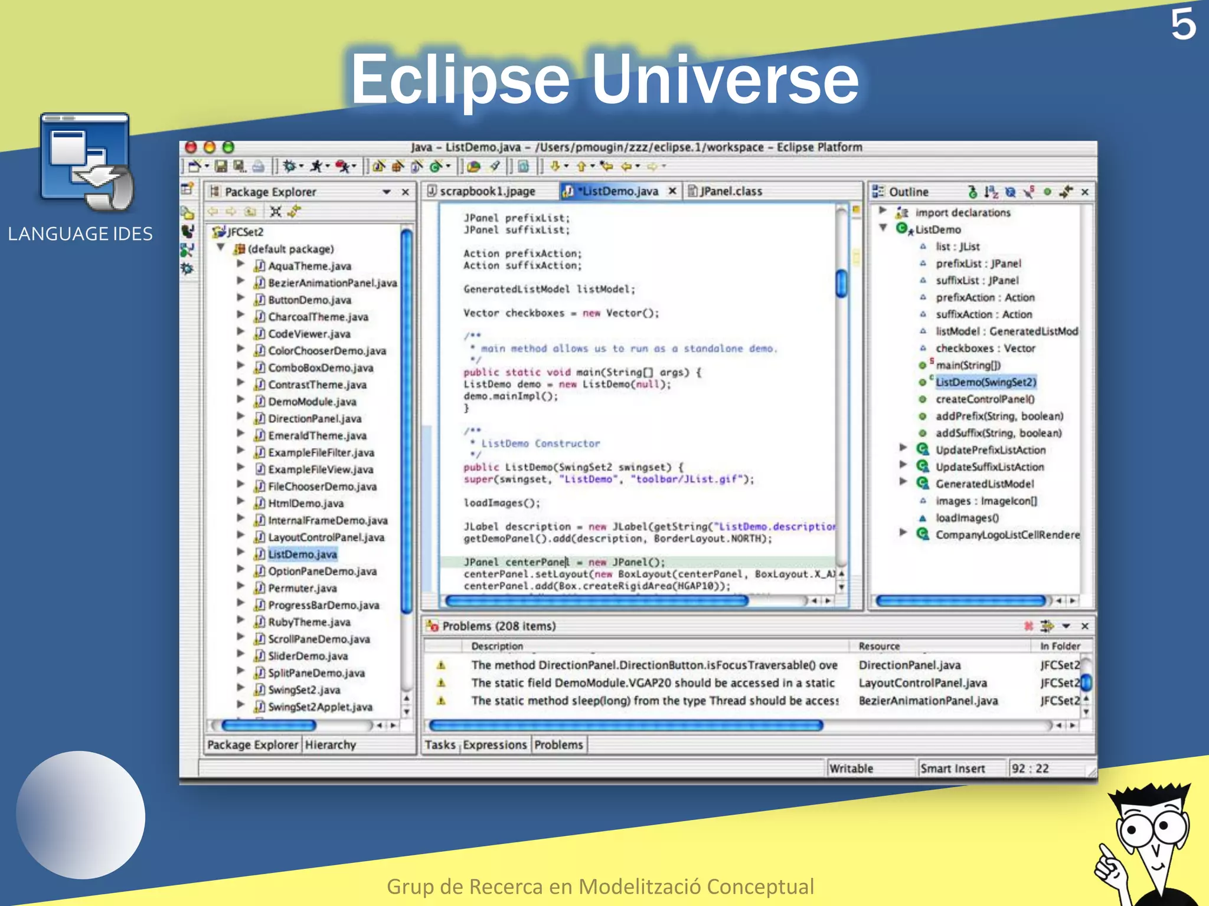Expand GeneratedListModel in Outline
1209x906 pixels.
[903, 482]
